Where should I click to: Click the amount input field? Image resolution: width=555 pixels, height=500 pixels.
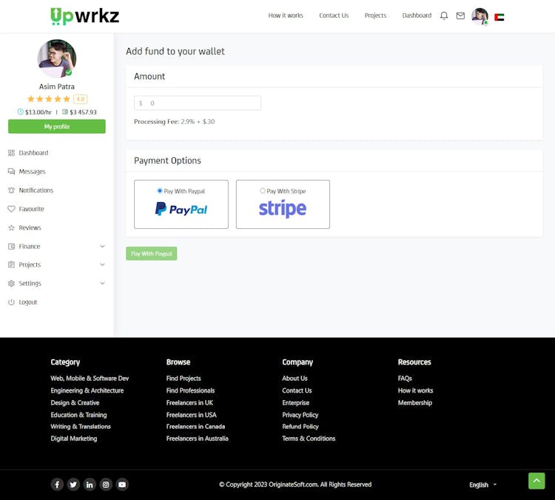[200, 103]
